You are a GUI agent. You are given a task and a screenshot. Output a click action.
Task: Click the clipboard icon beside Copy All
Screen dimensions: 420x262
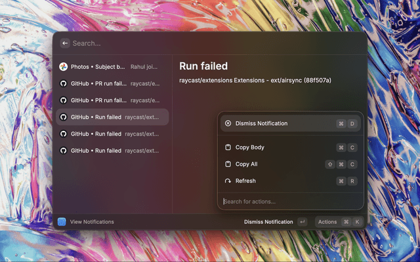[x=228, y=164]
